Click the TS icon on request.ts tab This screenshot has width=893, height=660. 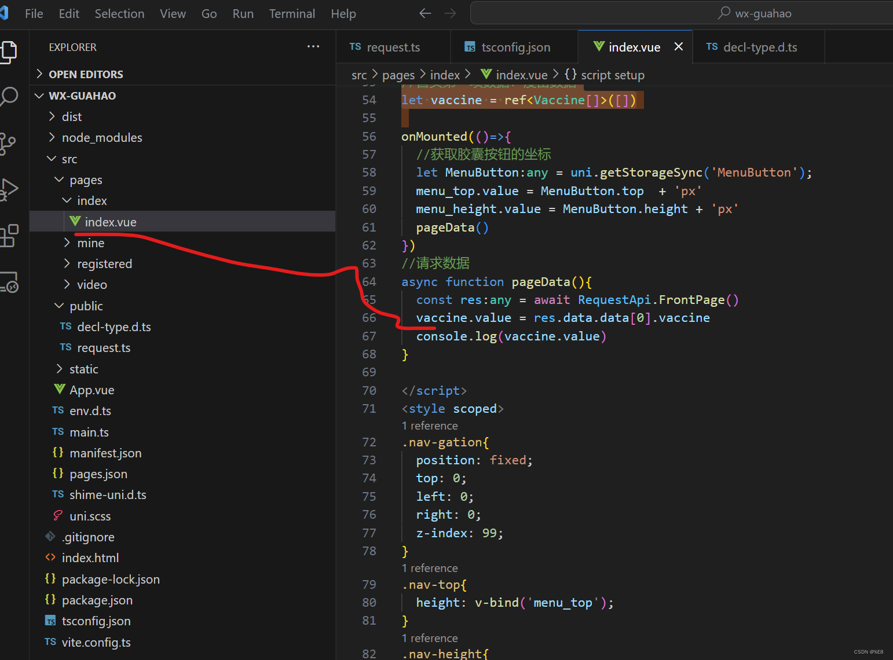356,47
